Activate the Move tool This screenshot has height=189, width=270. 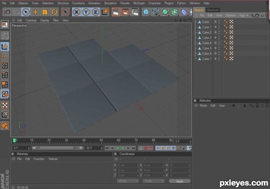tap(35, 12)
